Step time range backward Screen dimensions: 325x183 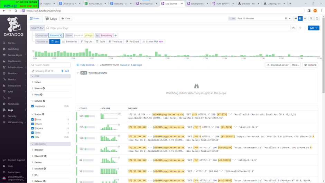point(296,18)
